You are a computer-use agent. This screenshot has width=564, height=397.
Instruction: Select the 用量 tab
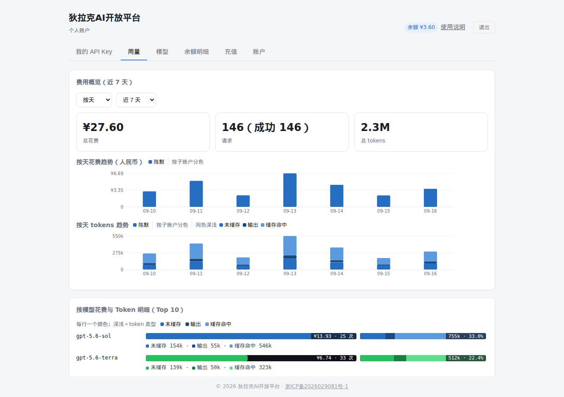pos(134,52)
